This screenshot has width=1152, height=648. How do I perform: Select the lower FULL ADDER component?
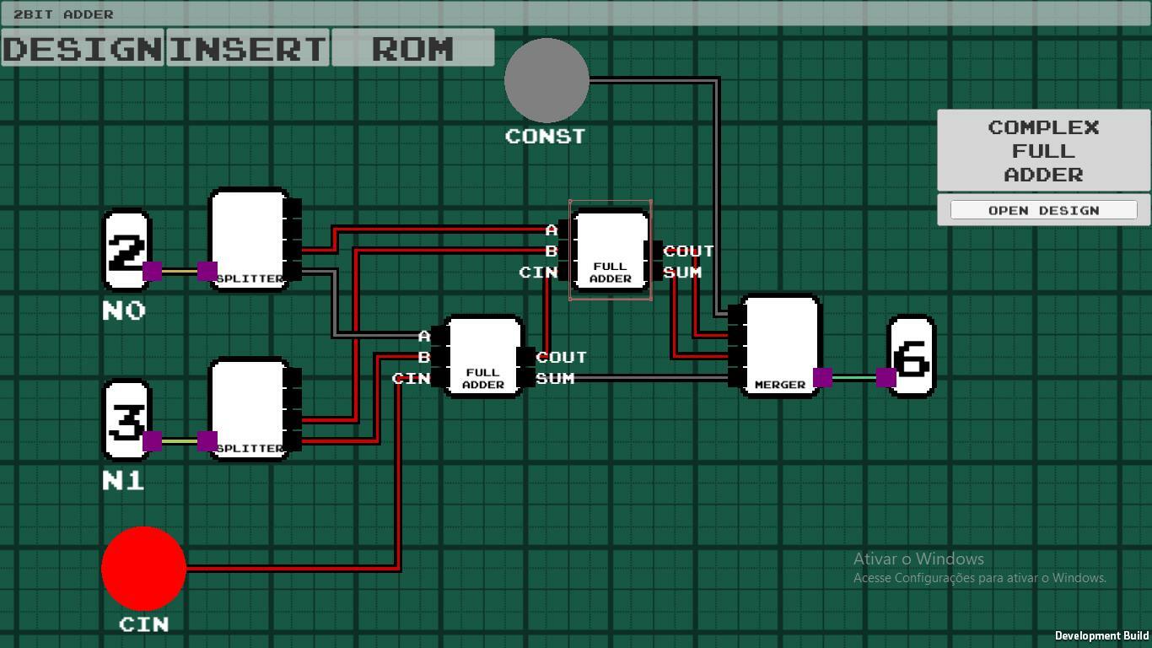tap(483, 356)
